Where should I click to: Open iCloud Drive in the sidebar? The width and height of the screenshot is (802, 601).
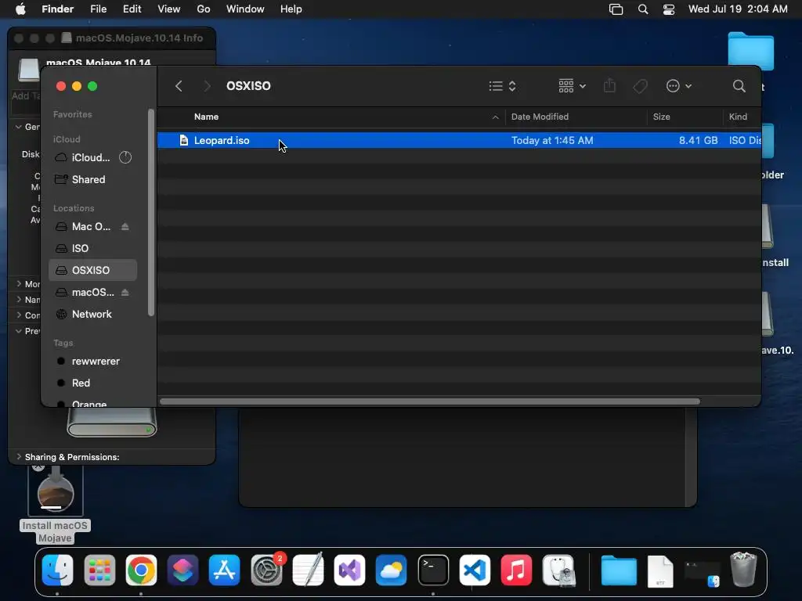point(93,157)
